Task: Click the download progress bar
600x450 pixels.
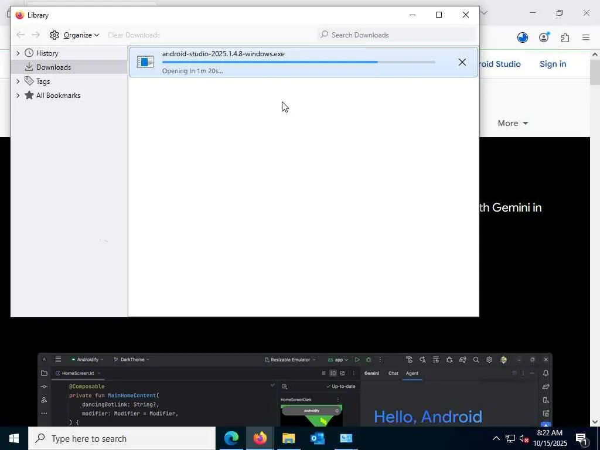Action: [298, 62]
